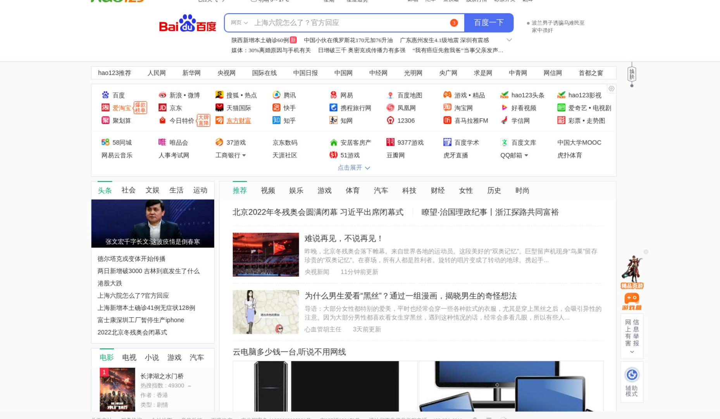
Task: Open the 长津湖之水门桥 movie poster
Action: [117, 390]
